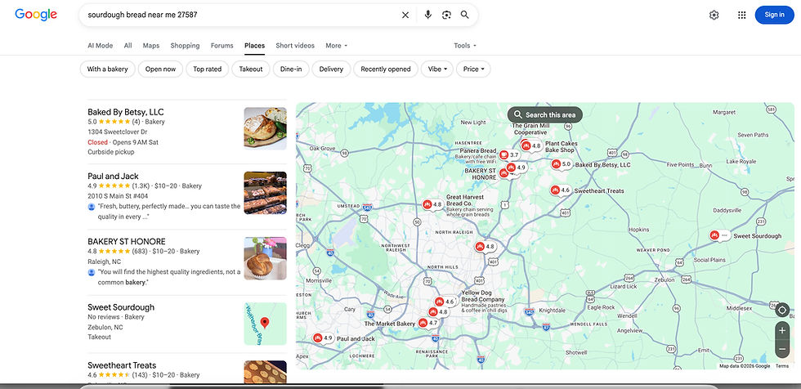
Task: Click the '1304 Sweetclover Dr' address text
Action: coord(116,132)
